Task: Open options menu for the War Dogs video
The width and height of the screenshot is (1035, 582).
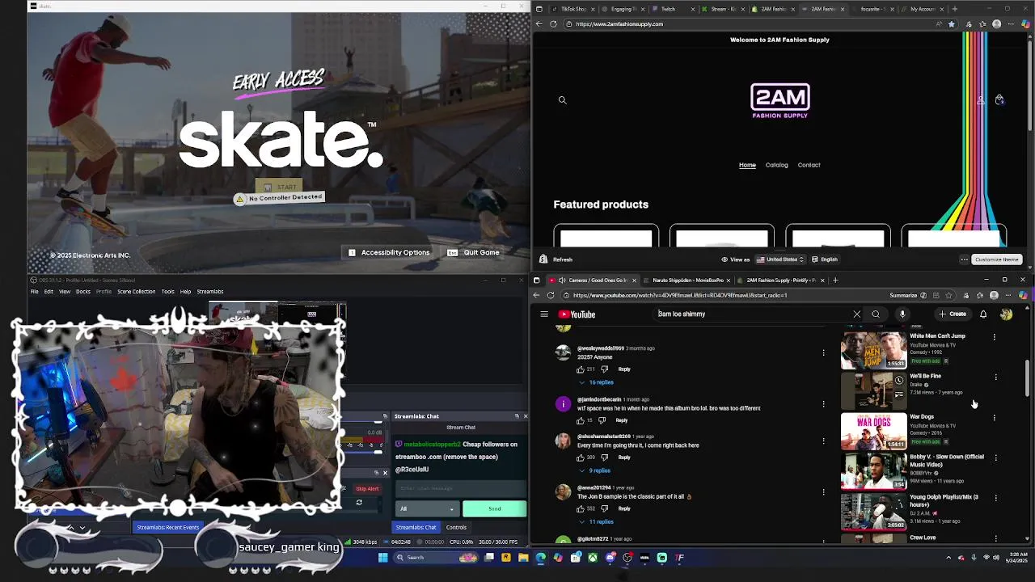Action: click(995, 418)
